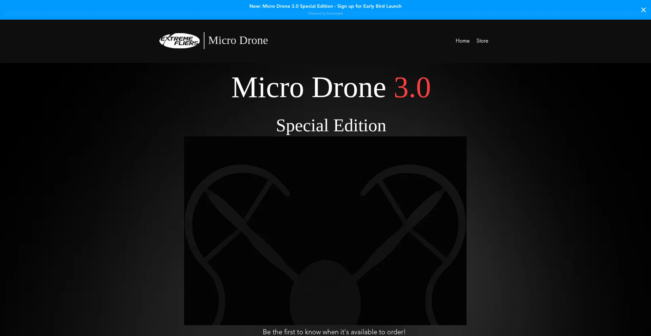
Task: Open the Micro Drone 3.0 announcement banner text
Action: [x=325, y=6]
